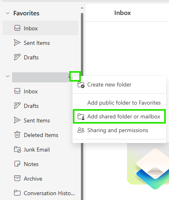Click the Inbox icon in Favorites

pos(17,28)
